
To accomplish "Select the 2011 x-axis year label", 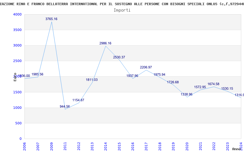I will (x=65, y=146).
